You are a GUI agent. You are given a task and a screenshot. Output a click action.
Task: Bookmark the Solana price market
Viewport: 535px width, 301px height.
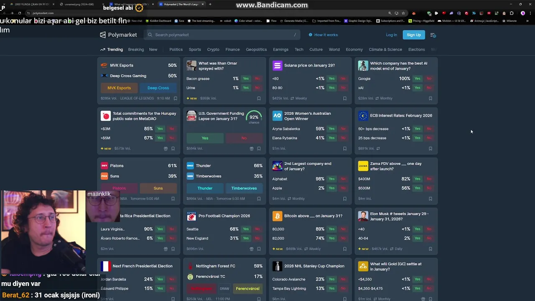tap(345, 99)
